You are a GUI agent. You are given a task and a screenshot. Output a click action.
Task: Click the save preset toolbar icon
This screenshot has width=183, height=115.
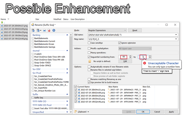pos(33,30)
